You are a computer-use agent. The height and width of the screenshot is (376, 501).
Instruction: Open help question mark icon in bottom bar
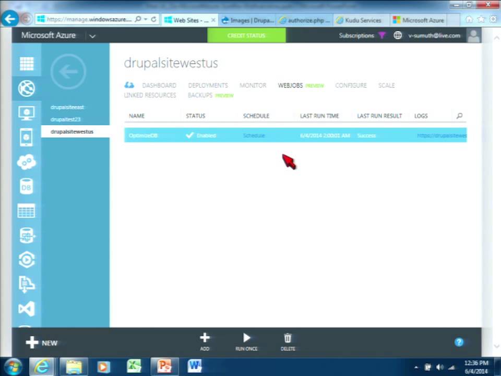(x=459, y=342)
